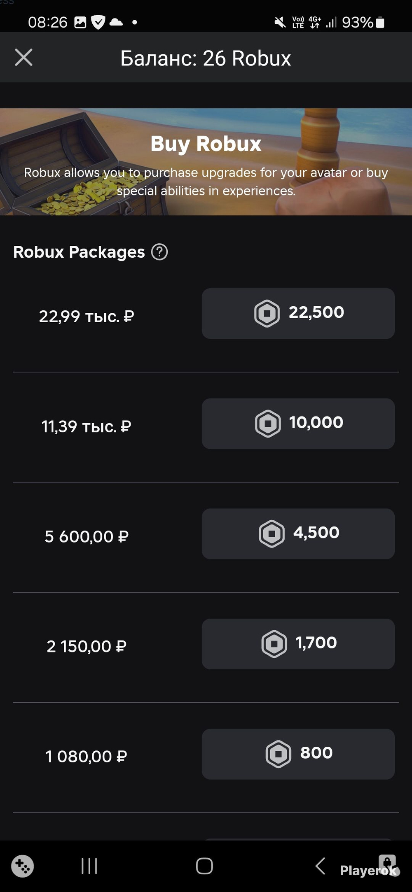Image resolution: width=412 pixels, height=892 pixels.
Task: Tap the battery icon in status bar
Action: (380, 22)
